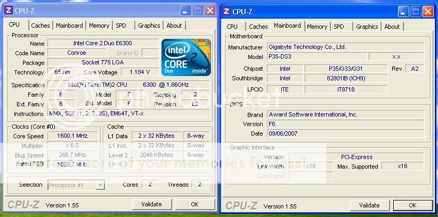Viewport: 438px width, 217px height.
Task: Open the Caches tab in the right CPU-Z window
Action: [258, 27]
